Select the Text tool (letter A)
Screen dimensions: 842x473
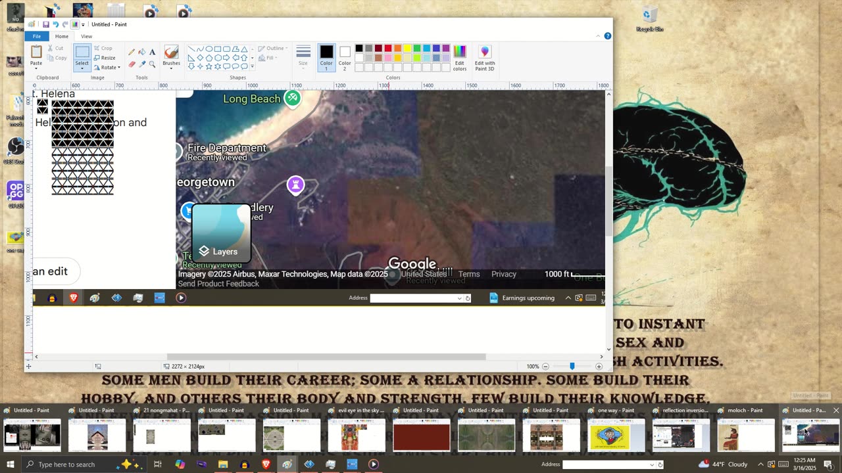click(152, 52)
